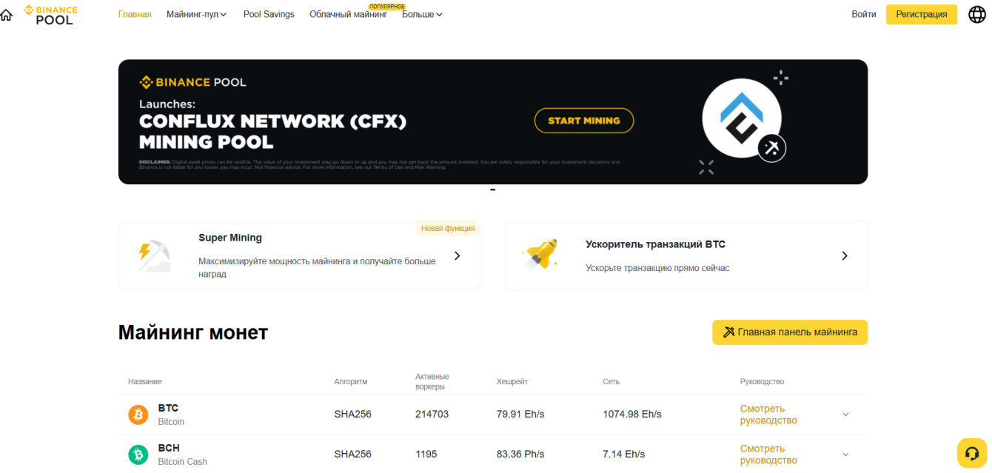
Task: Open the Super Mining card arrow
Action: 457,255
